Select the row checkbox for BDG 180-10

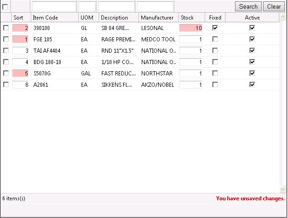pos(6,62)
